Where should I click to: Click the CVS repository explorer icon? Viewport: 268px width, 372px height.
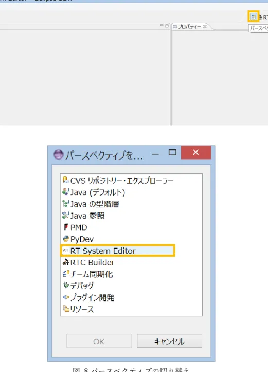66,180
